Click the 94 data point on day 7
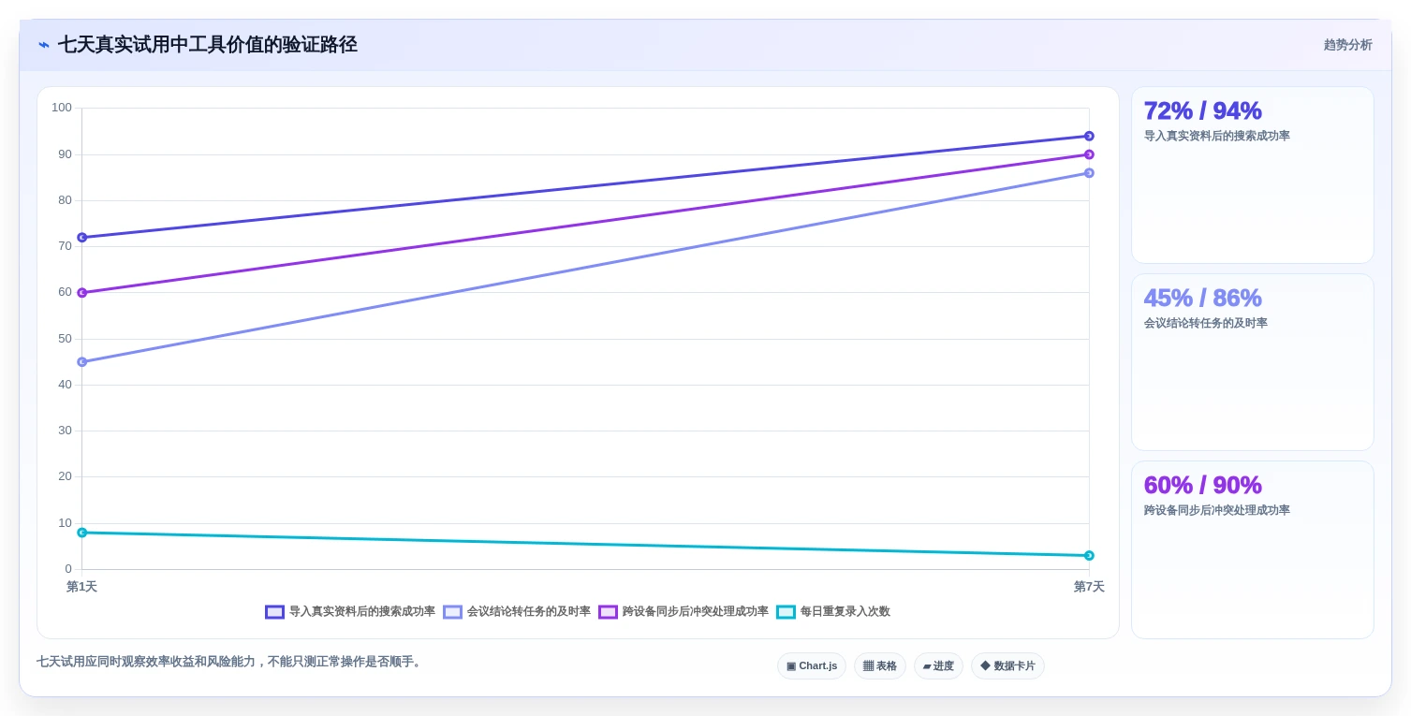Viewport: 1411px width, 716px height. tap(1089, 137)
